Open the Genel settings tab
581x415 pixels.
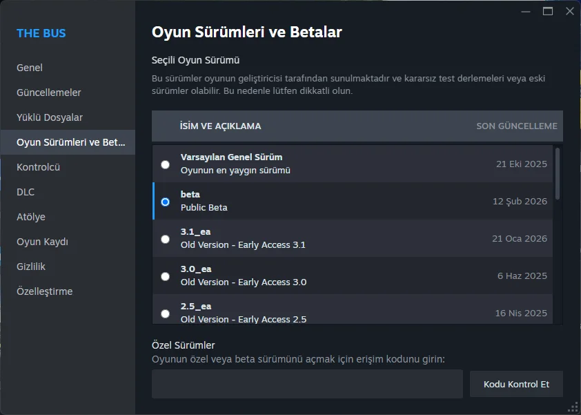click(30, 68)
